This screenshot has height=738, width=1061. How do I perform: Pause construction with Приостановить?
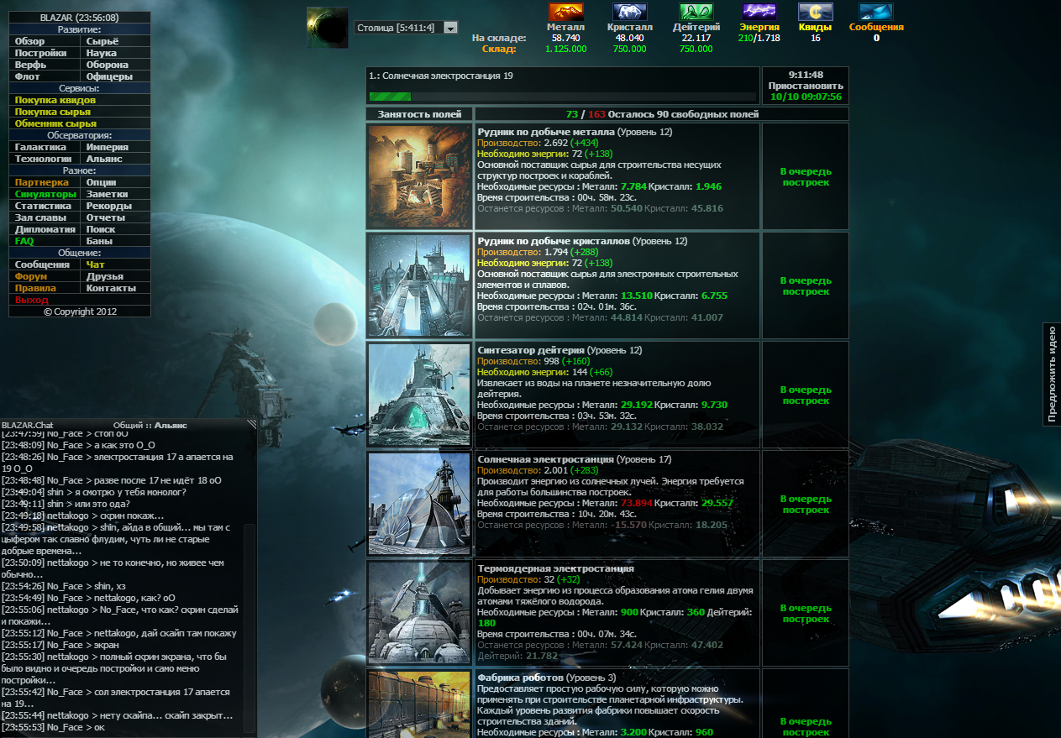point(806,86)
